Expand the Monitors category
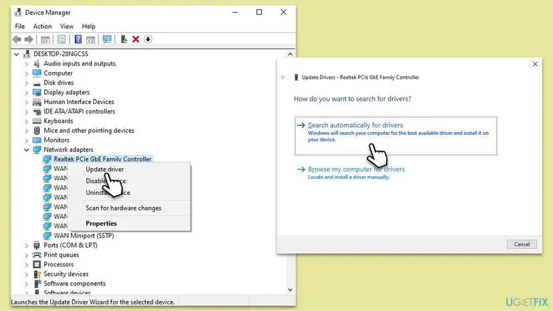The image size is (553, 311). 27,140
